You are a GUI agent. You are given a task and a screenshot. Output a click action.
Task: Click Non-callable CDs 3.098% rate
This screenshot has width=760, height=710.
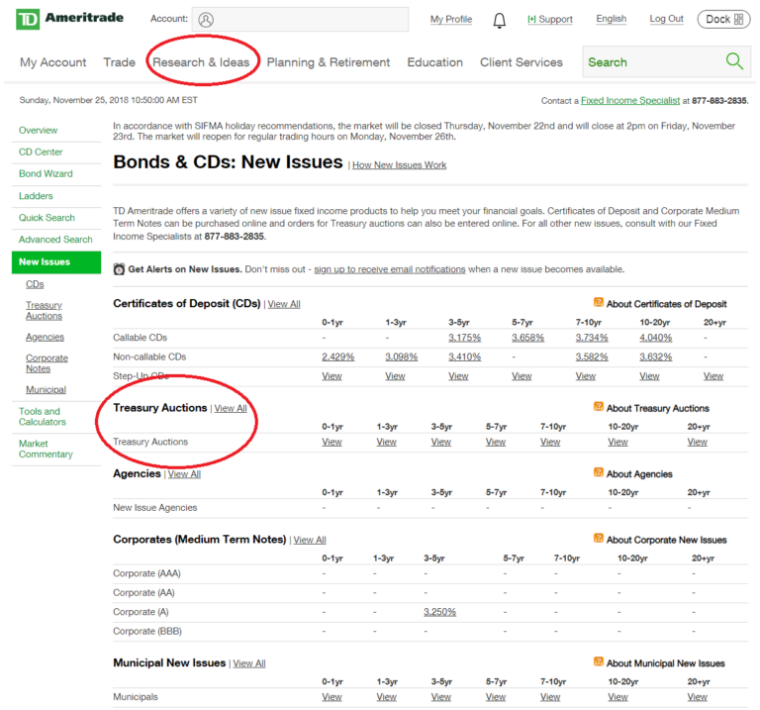click(x=402, y=356)
